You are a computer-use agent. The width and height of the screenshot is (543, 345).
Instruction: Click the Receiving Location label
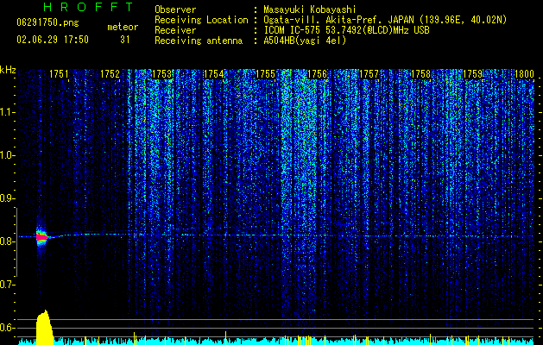tap(201, 20)
